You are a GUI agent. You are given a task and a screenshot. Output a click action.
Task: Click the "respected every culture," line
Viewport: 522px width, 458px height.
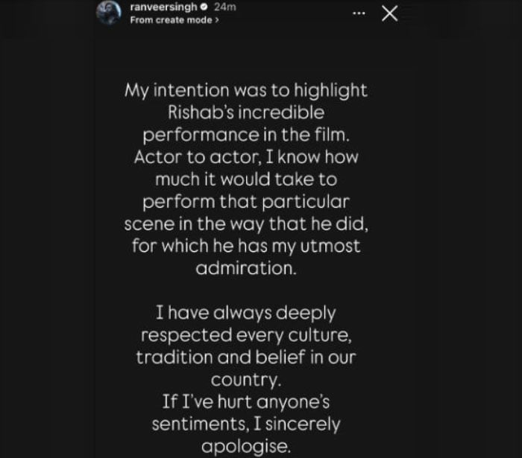click(x=245, y=333)
